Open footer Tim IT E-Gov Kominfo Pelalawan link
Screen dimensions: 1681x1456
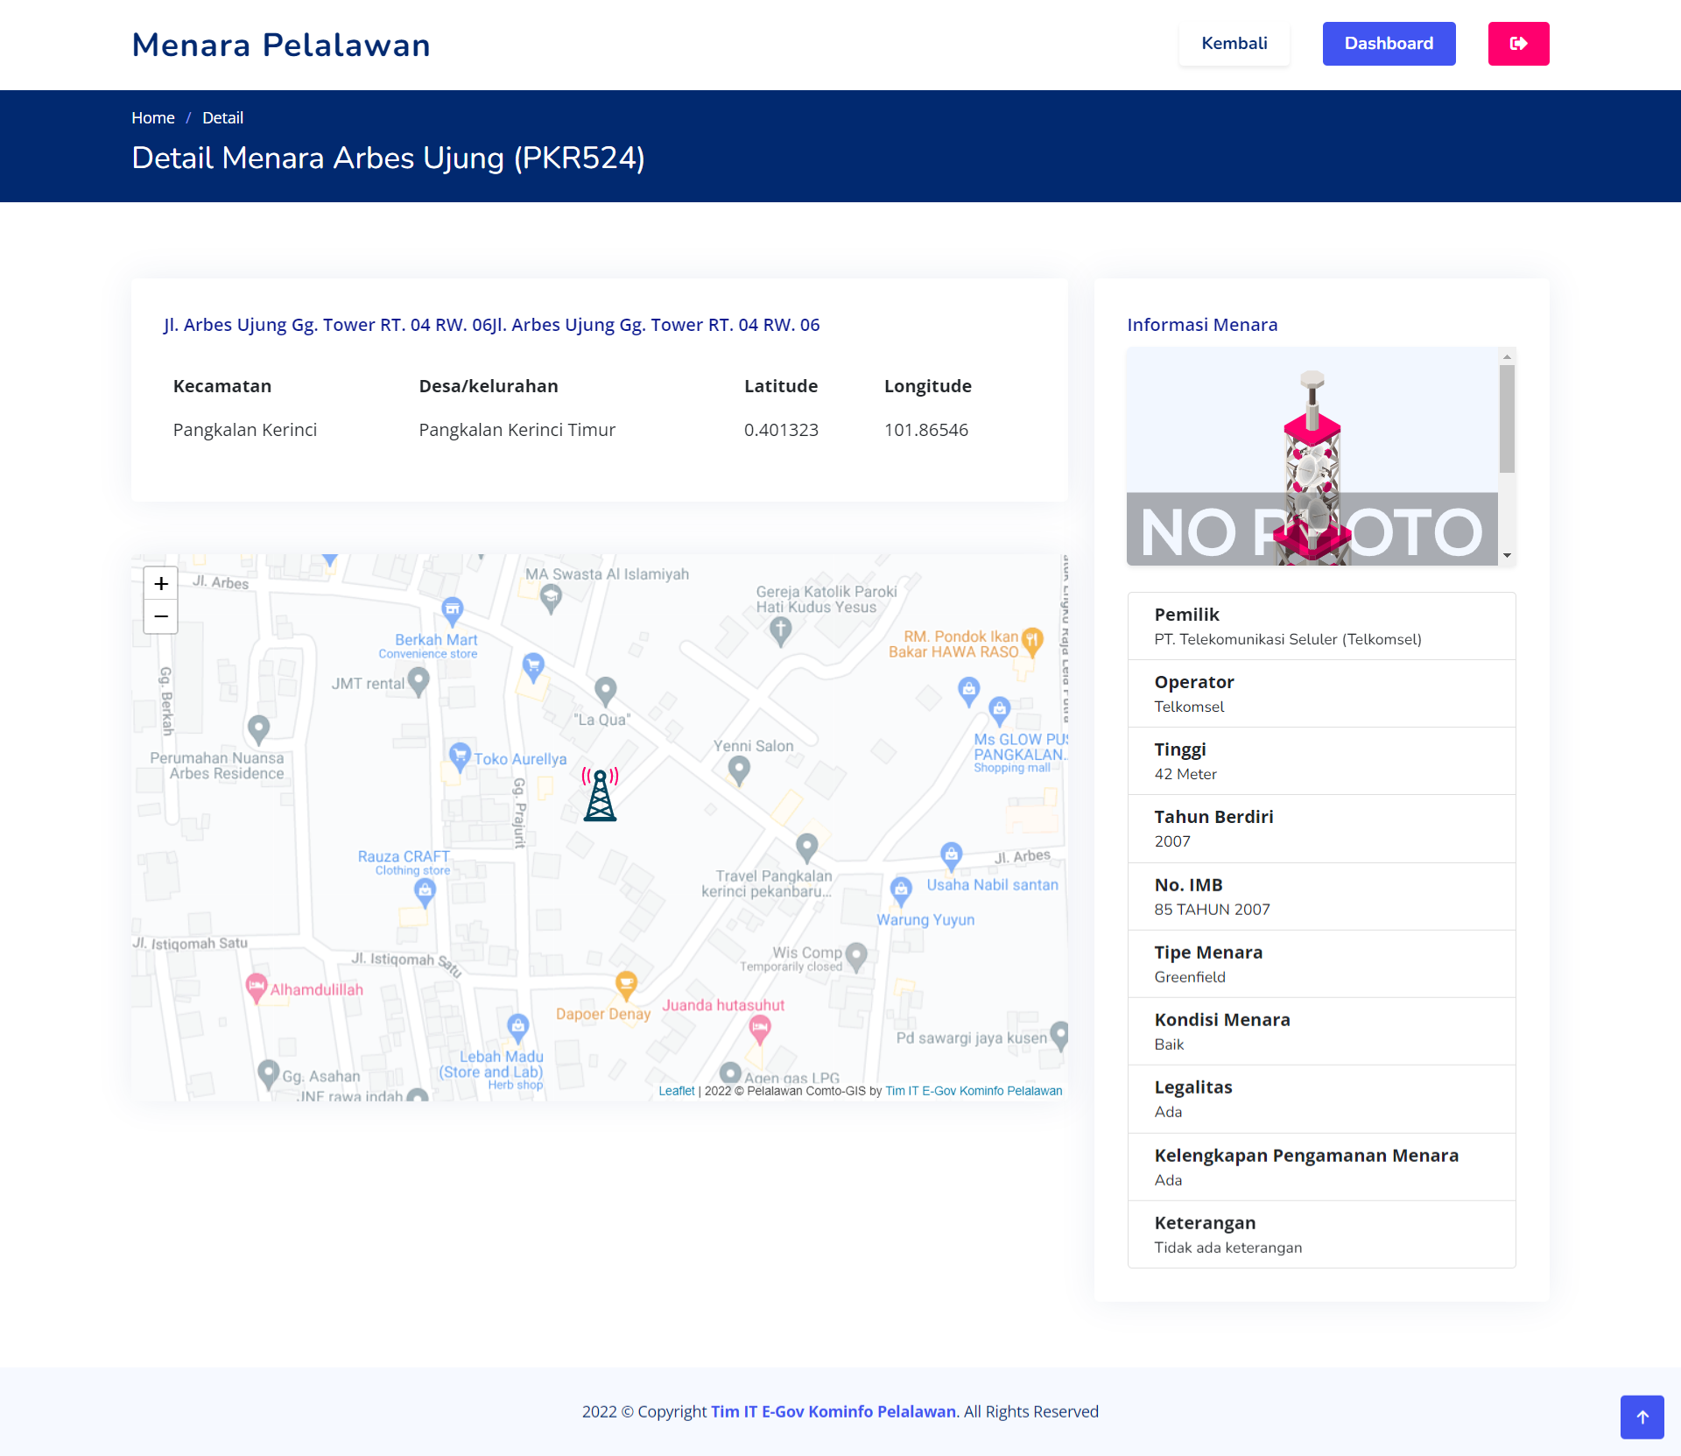tap(833, 1411)
